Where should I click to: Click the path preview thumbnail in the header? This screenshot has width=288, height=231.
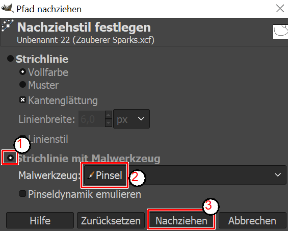pos(280,32)
